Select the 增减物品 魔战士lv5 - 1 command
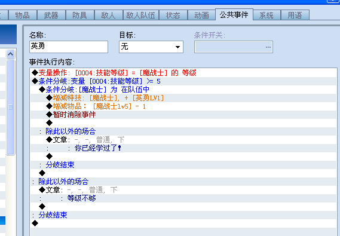The width and height of the screenshot is (340, 236). click(183, 106)
